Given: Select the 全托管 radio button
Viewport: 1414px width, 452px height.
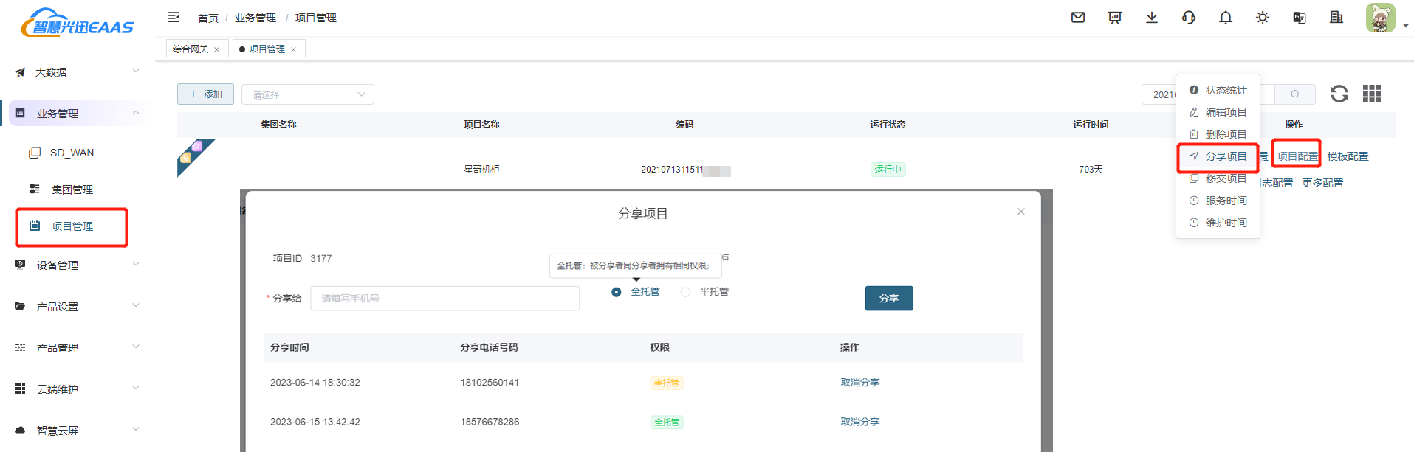Looking at the screenshot, I should (x=617, y=292).
